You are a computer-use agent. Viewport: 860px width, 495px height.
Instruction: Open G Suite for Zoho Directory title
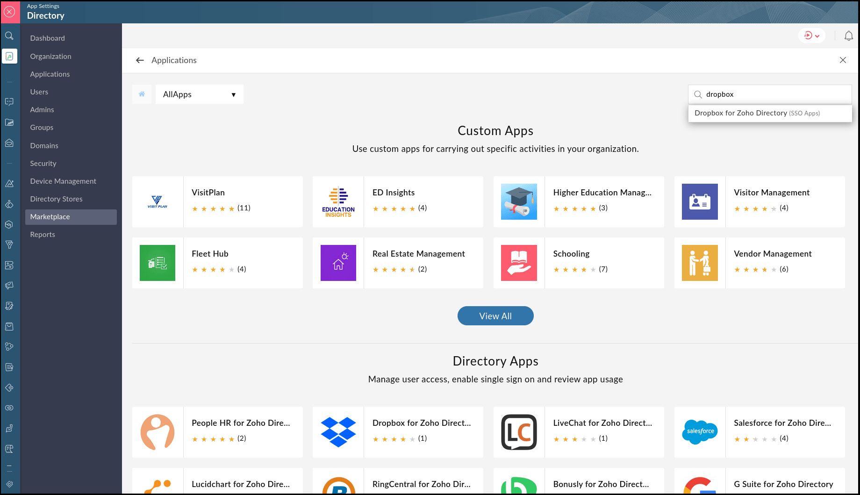[x=783, y=484]
